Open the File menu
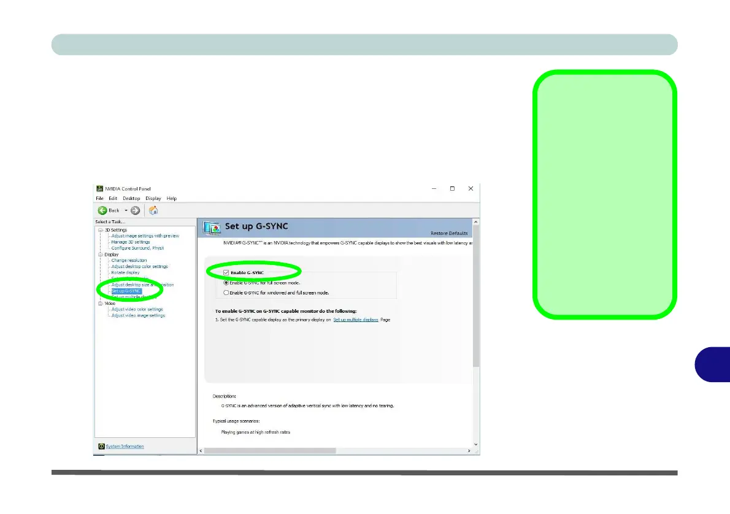 click(99, 198)
